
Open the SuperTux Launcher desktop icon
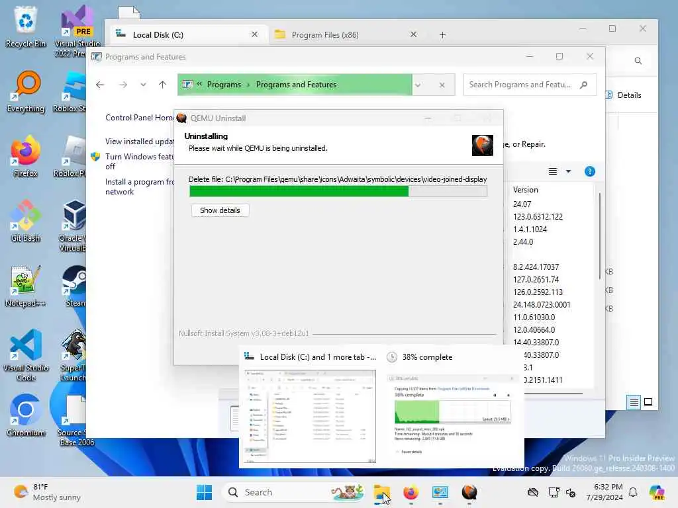pyautogui.click(x=73, y=355)
